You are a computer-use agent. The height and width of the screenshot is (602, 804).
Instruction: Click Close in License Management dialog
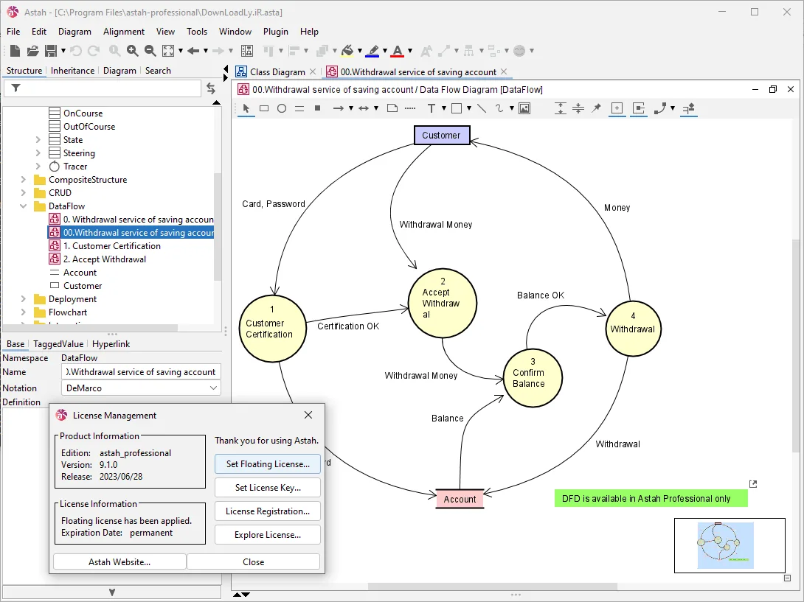pos(253,562)
